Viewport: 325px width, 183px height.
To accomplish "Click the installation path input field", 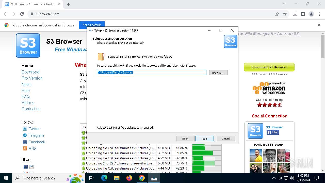I will click(152, 73).
